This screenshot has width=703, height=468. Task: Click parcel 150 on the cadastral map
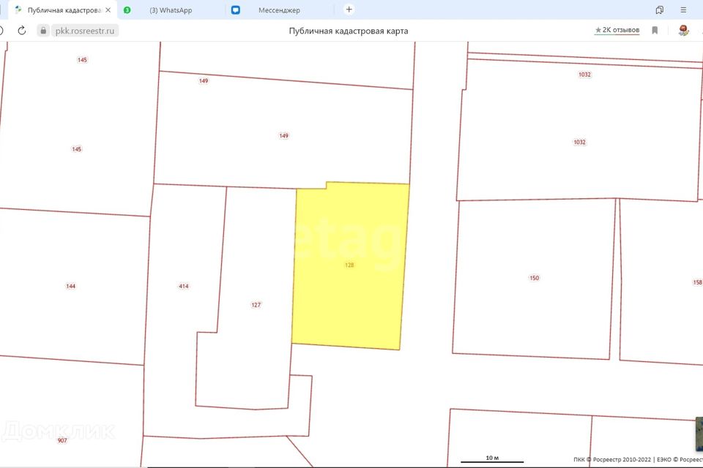534,278
